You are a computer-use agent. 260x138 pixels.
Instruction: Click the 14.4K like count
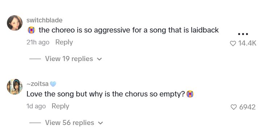point(247,43)
